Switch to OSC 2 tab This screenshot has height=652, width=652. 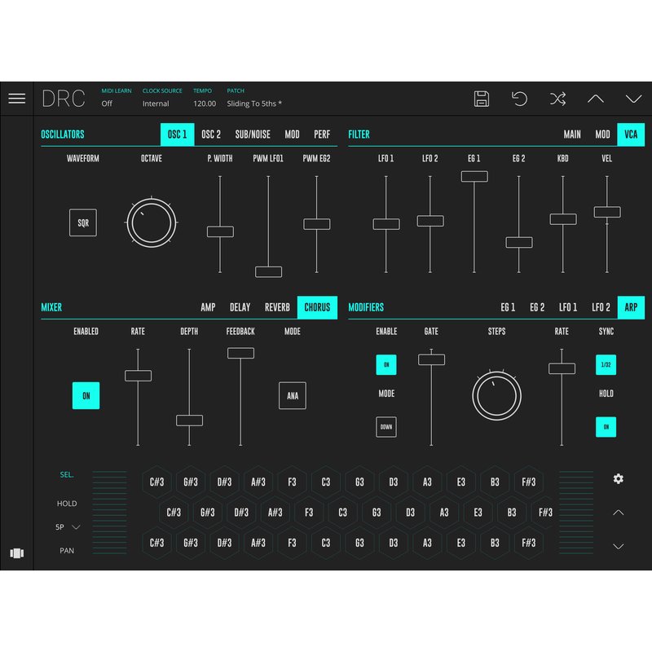click(x=211, y=134)
